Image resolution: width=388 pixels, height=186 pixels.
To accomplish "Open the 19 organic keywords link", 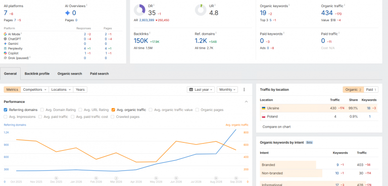I will click(x=263, y=13).
